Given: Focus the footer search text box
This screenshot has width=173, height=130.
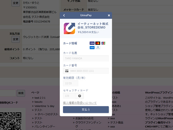Looking at the screenshot, I should tap(8, 93).
